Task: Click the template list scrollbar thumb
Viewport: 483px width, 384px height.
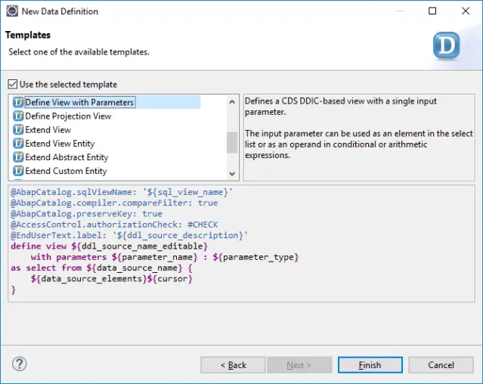Action: [232, 142]
